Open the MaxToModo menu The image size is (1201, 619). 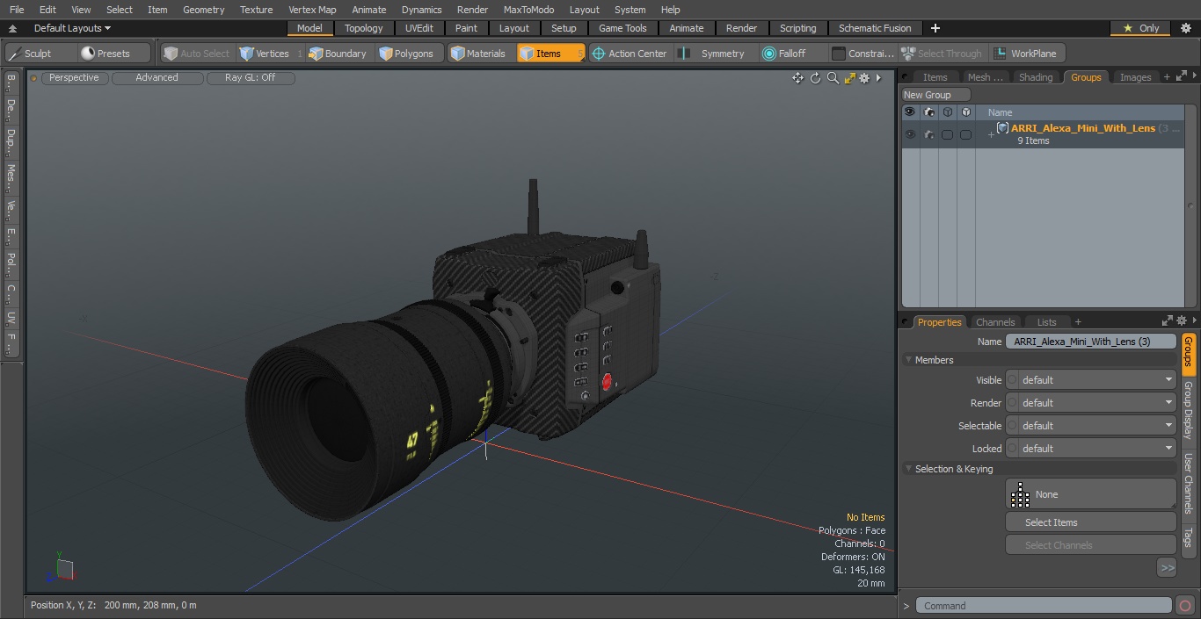pyautogui.click(x=528, y=10)
